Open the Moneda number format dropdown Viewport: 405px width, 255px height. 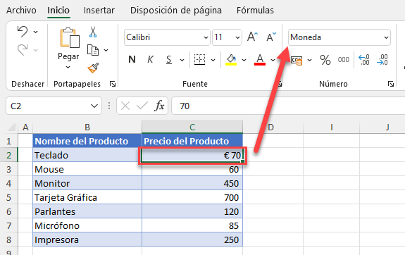(386, 37)
